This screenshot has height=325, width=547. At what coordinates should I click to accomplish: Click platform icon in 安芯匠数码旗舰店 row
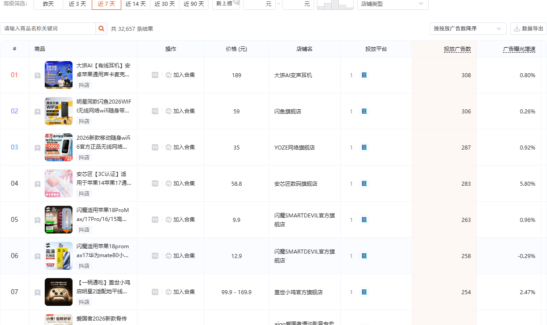(x=364, y=183)
